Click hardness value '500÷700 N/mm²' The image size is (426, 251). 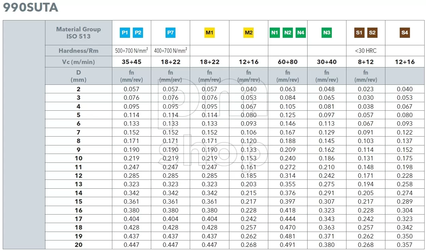pyautogui.click(x=131, y=51)
